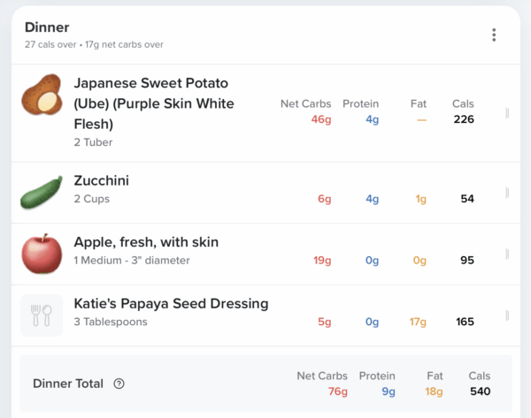531x418 pixels.
Task: Click the drag handle on the Papaya Dressing row
Action: (507, 315)
